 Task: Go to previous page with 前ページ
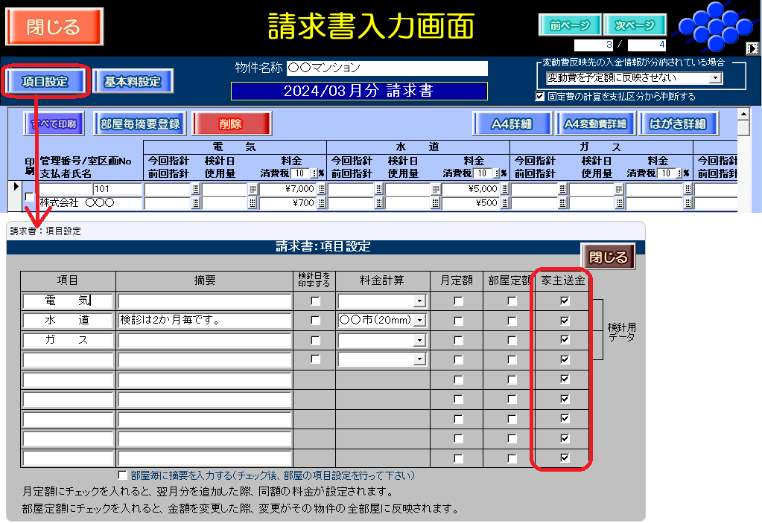point(569,25)
